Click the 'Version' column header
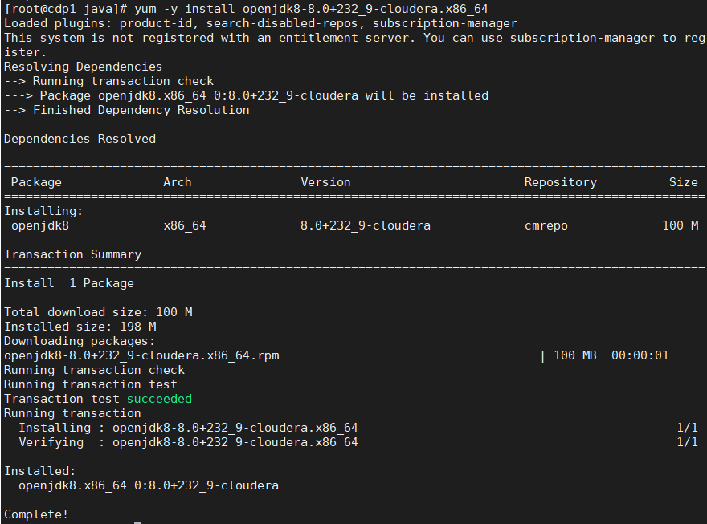 (325, 182)
